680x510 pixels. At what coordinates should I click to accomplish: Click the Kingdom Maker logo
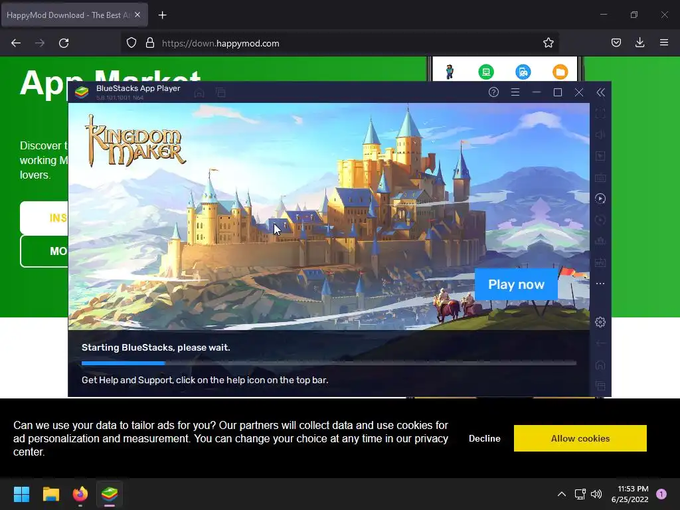(x=135, y=141)
